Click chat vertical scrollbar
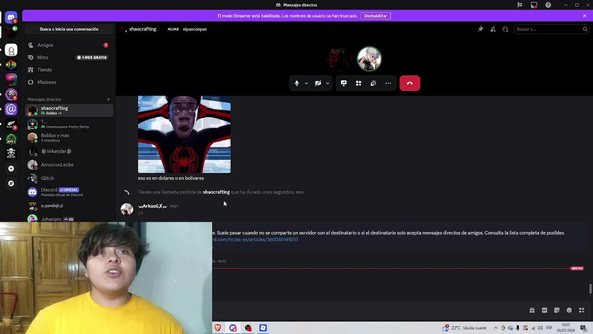This screenshot has height=334, width=593. coord(590,289)
